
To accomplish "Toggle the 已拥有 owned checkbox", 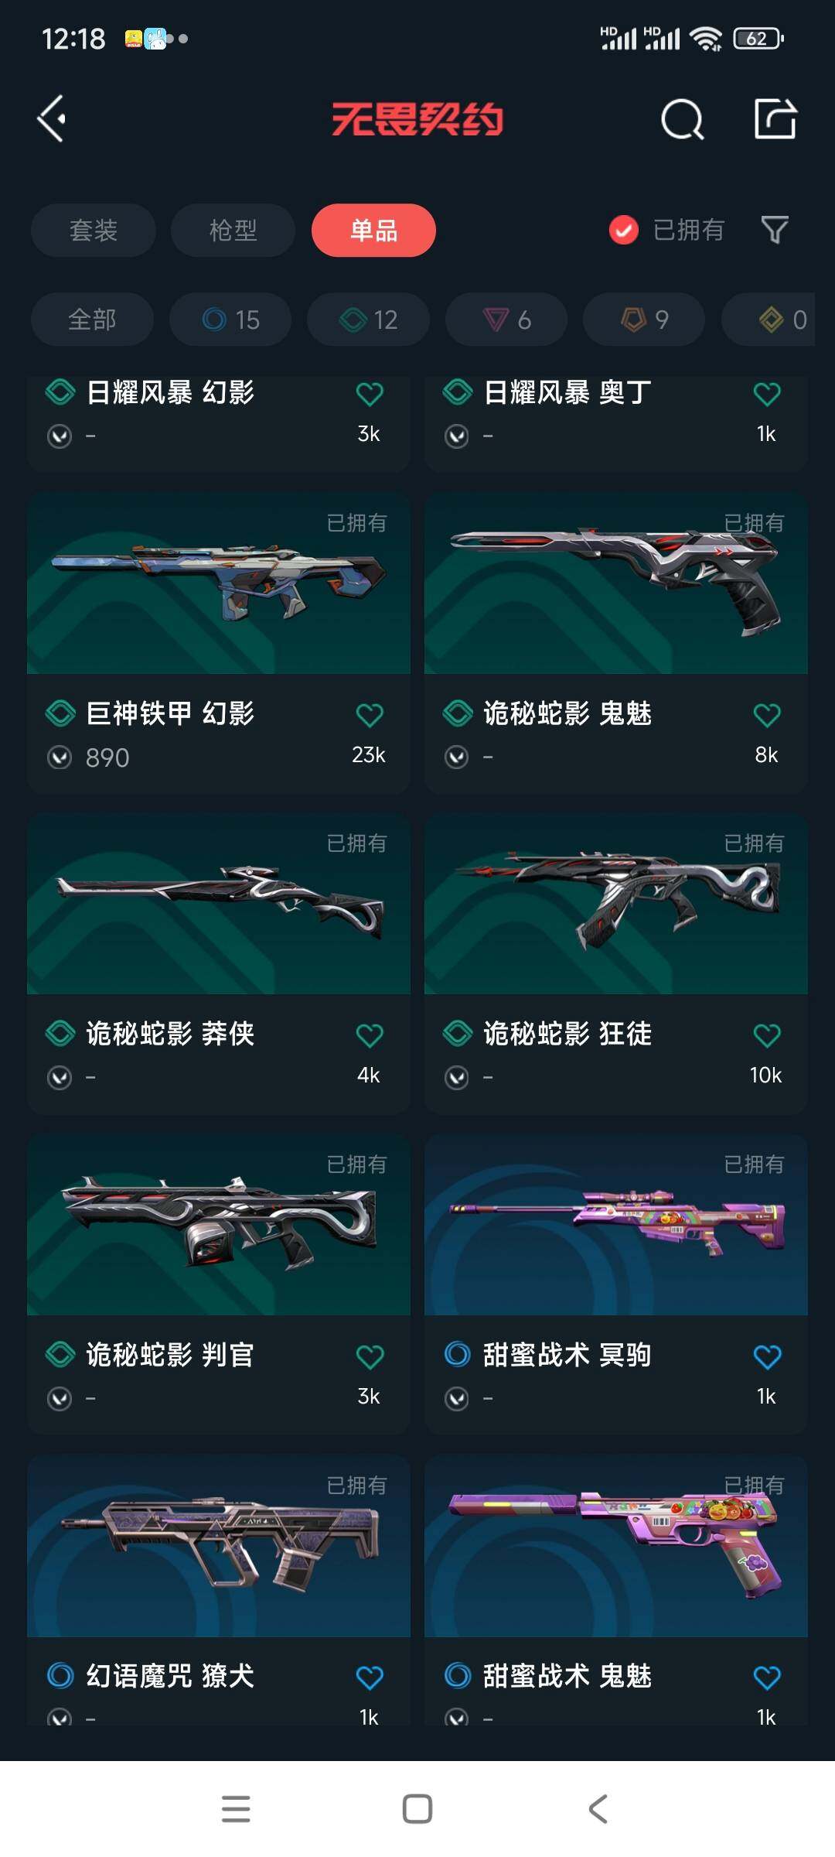I will coord(623,230).
